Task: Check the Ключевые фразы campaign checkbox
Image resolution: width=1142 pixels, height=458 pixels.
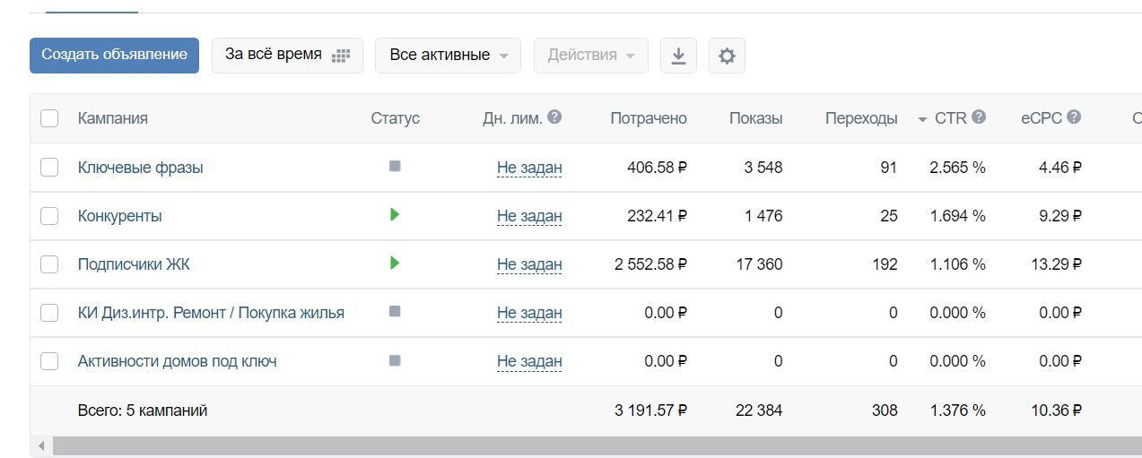Action: [x=49, y=168]
